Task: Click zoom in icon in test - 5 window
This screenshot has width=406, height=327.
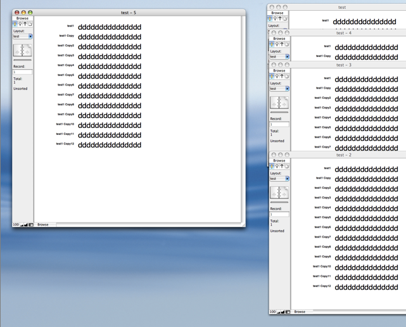Action: coord(26,225)
